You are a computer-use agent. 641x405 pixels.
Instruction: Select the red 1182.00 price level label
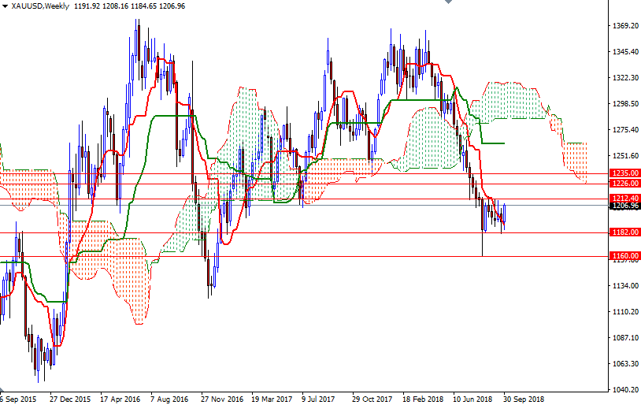(x=624, y=232)
